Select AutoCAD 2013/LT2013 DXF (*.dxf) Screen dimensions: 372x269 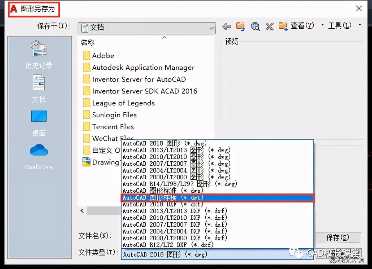(217, 211)
